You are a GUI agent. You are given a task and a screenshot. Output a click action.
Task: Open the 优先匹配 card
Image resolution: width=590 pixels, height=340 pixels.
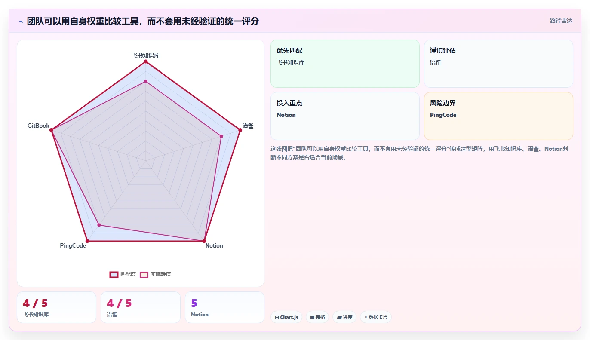(x=345, y=64)
